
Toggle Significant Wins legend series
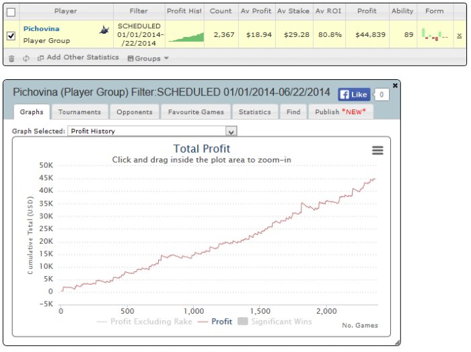tap(275, 321)
